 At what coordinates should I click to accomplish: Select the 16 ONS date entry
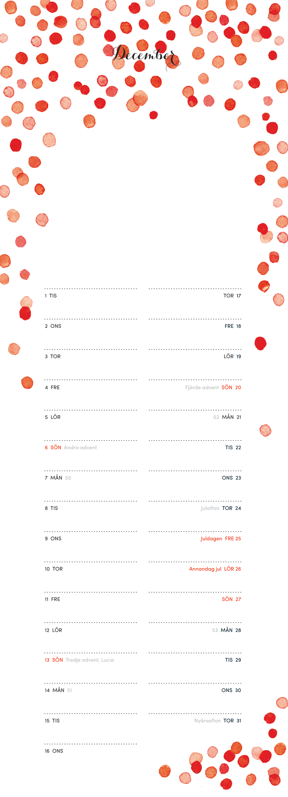coord(54,751)
